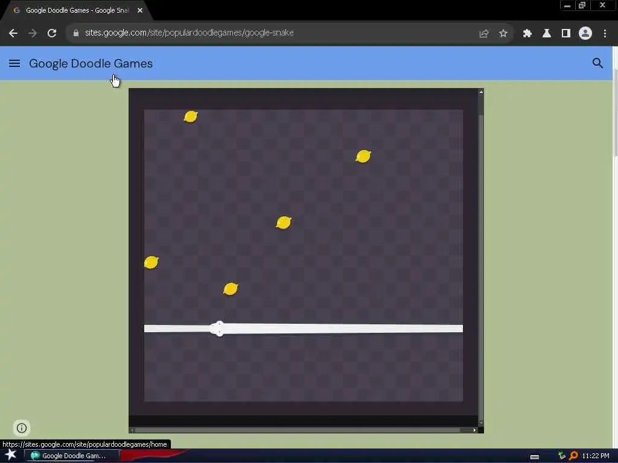The image size is (618, 463).
Task: Click the orange magnifier tray icon
Action: click(574, 456)
